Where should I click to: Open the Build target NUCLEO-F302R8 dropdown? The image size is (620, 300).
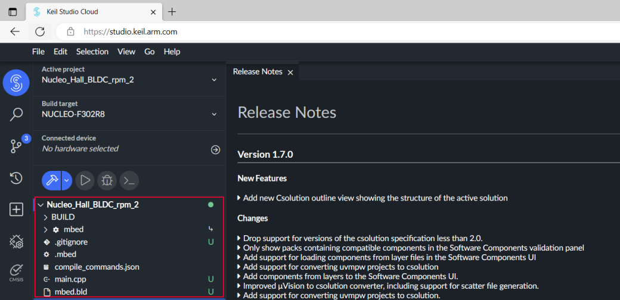click(x=214, y=114)
